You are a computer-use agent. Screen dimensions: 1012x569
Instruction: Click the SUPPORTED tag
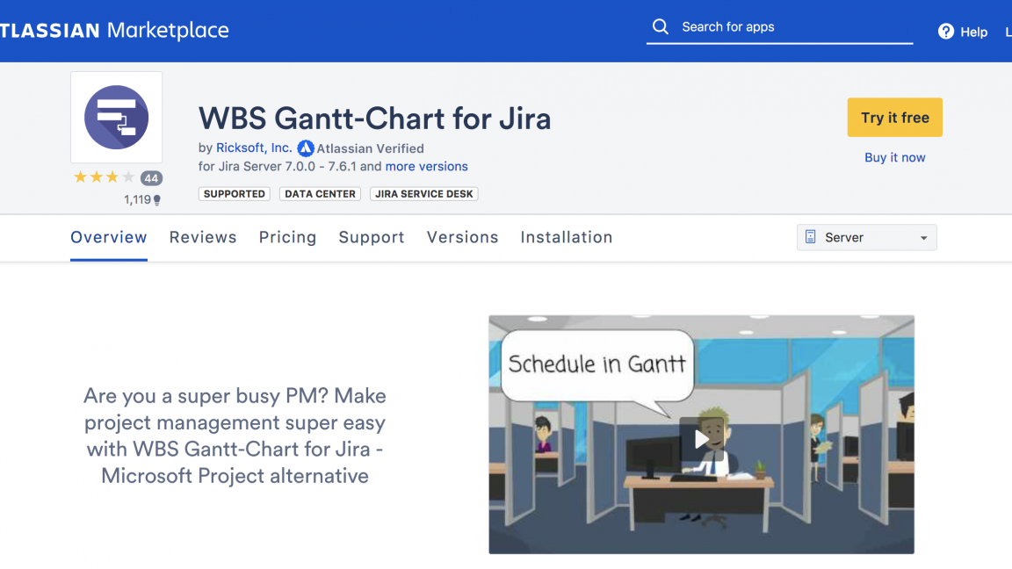point(235,193)
